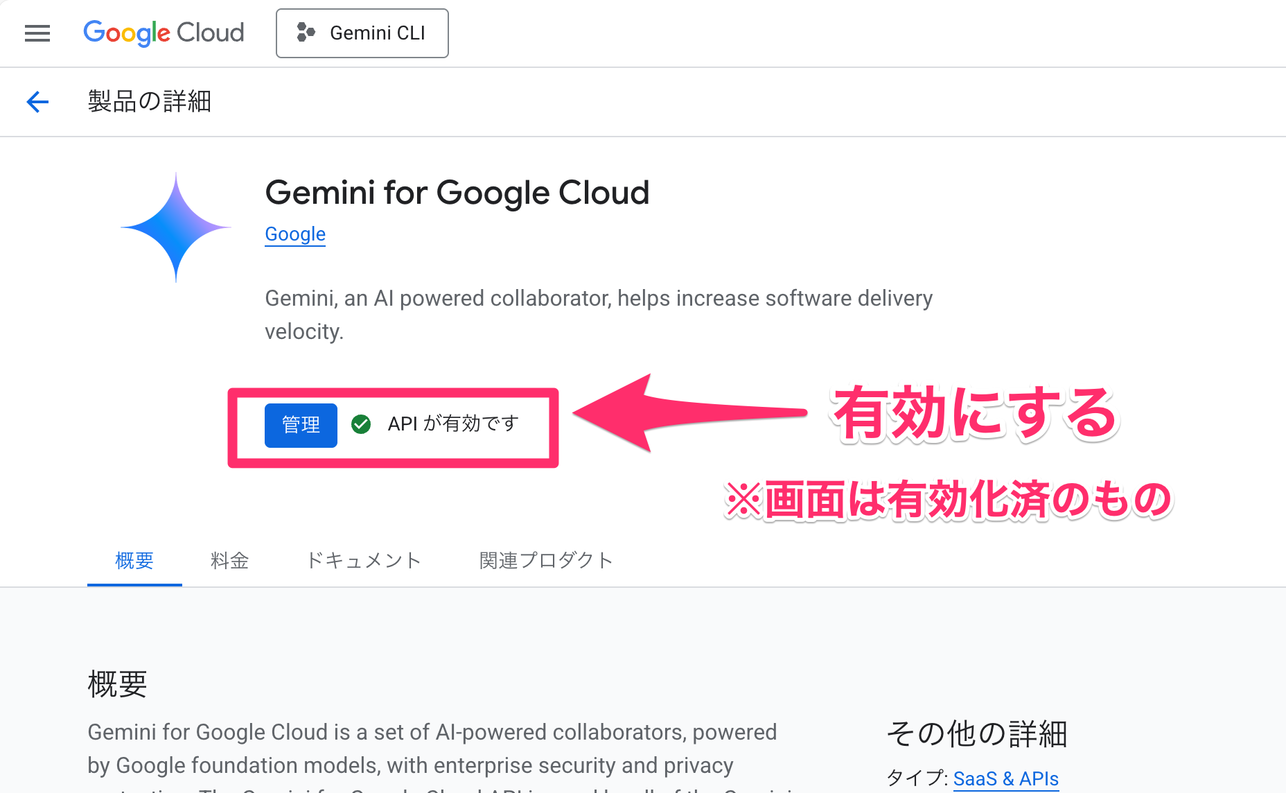Select the active 概要 tab

[134, 560]
